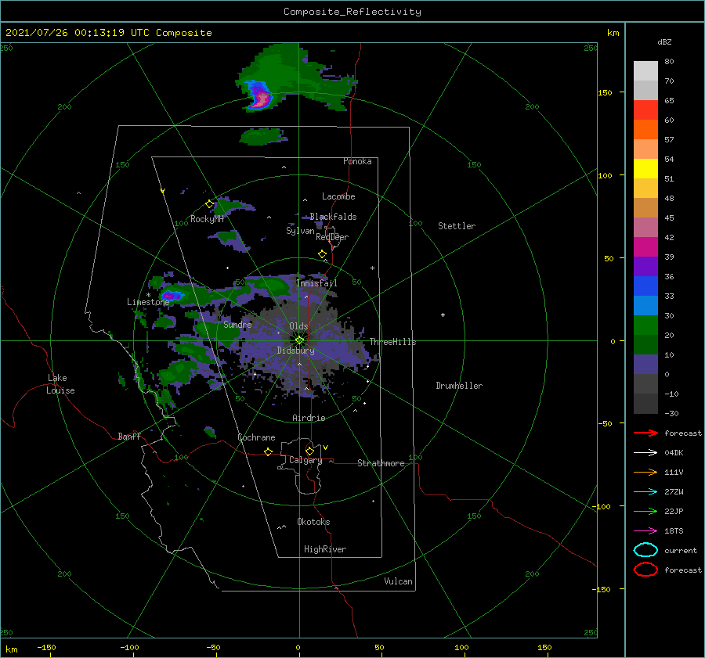
Task: Click the Sylvan label
Action: (x=300, y=231)
